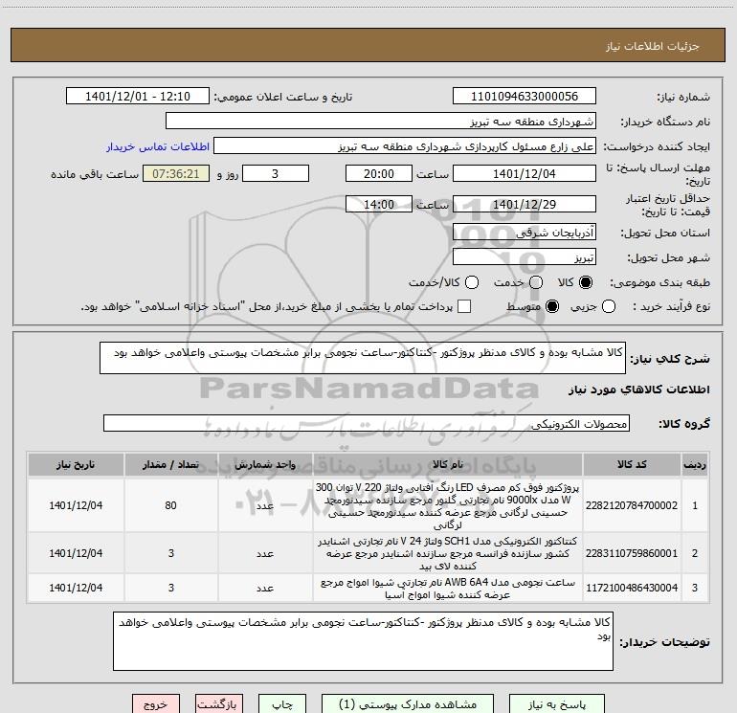Click request number field 1101094633000056

pyautogui.click(x=525, y=97)
